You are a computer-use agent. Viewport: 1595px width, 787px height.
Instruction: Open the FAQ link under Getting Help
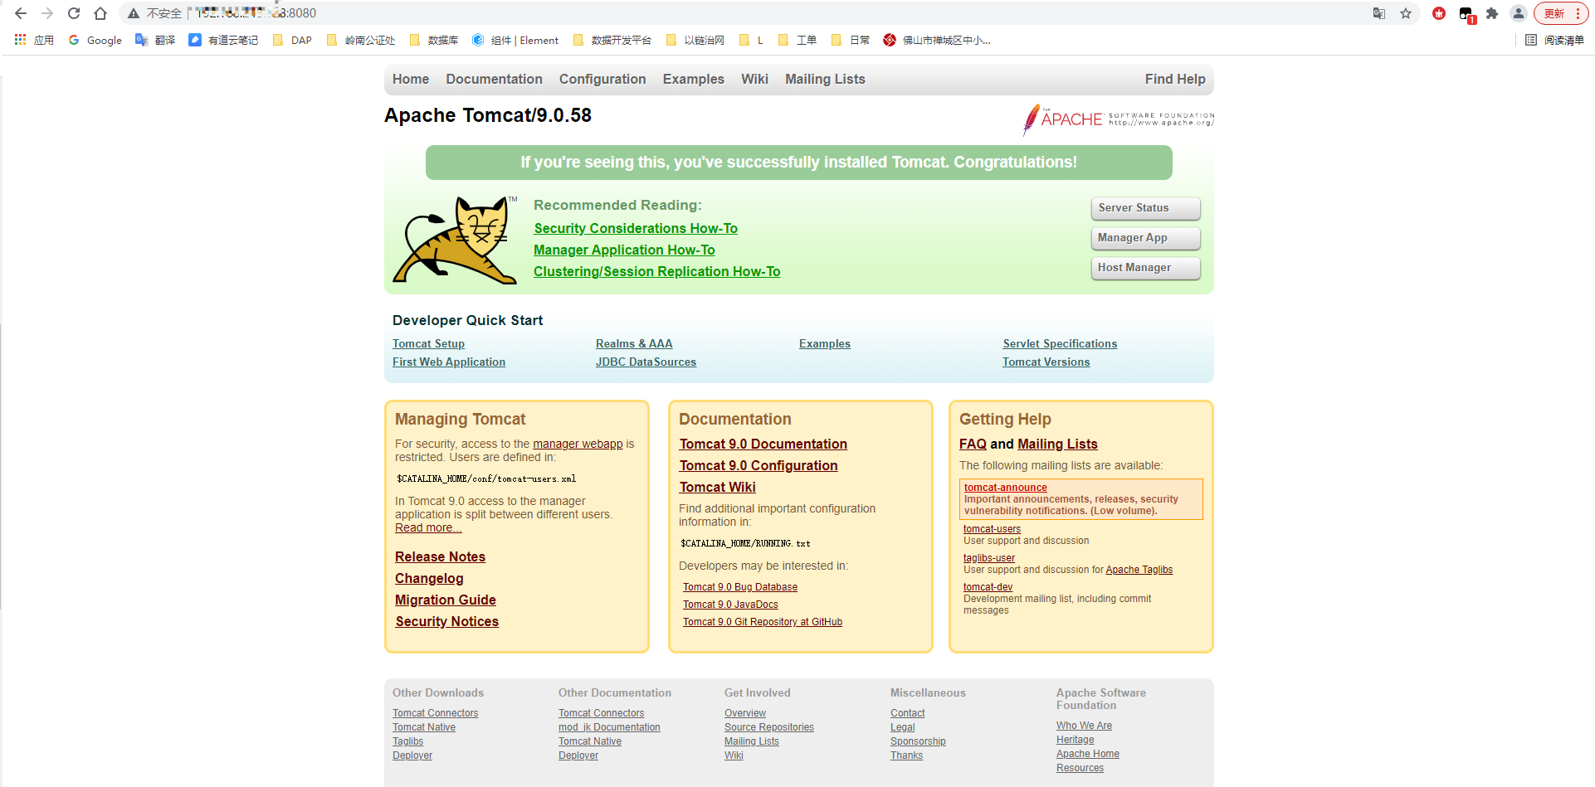pos(973,445)
